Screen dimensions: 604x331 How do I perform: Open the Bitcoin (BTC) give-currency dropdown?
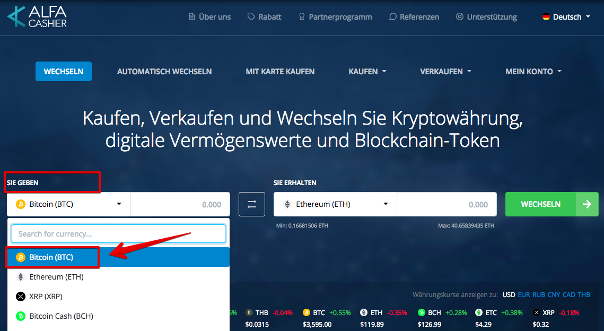click(68, 204)
